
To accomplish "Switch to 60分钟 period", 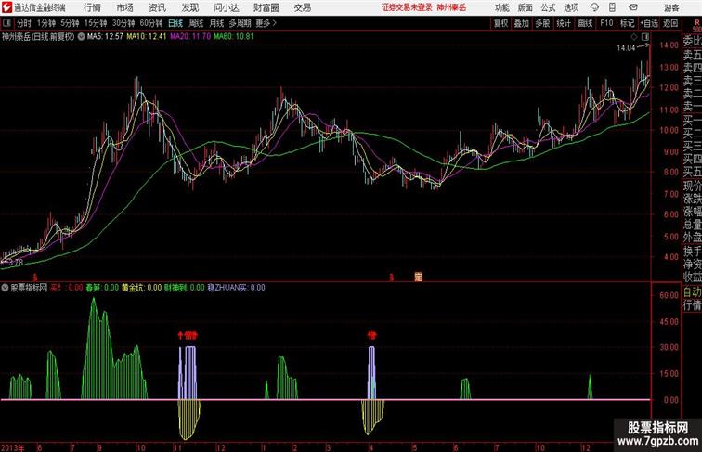I will (x=151, y=23).
